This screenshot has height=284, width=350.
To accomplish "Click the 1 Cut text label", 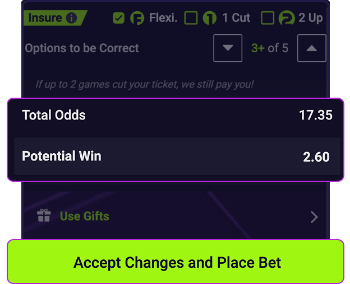I will click(236, 18).
